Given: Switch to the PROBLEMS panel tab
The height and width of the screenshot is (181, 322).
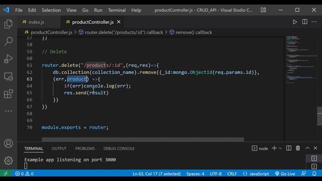Looking at the screenshot, I should (x=85, y=148).
